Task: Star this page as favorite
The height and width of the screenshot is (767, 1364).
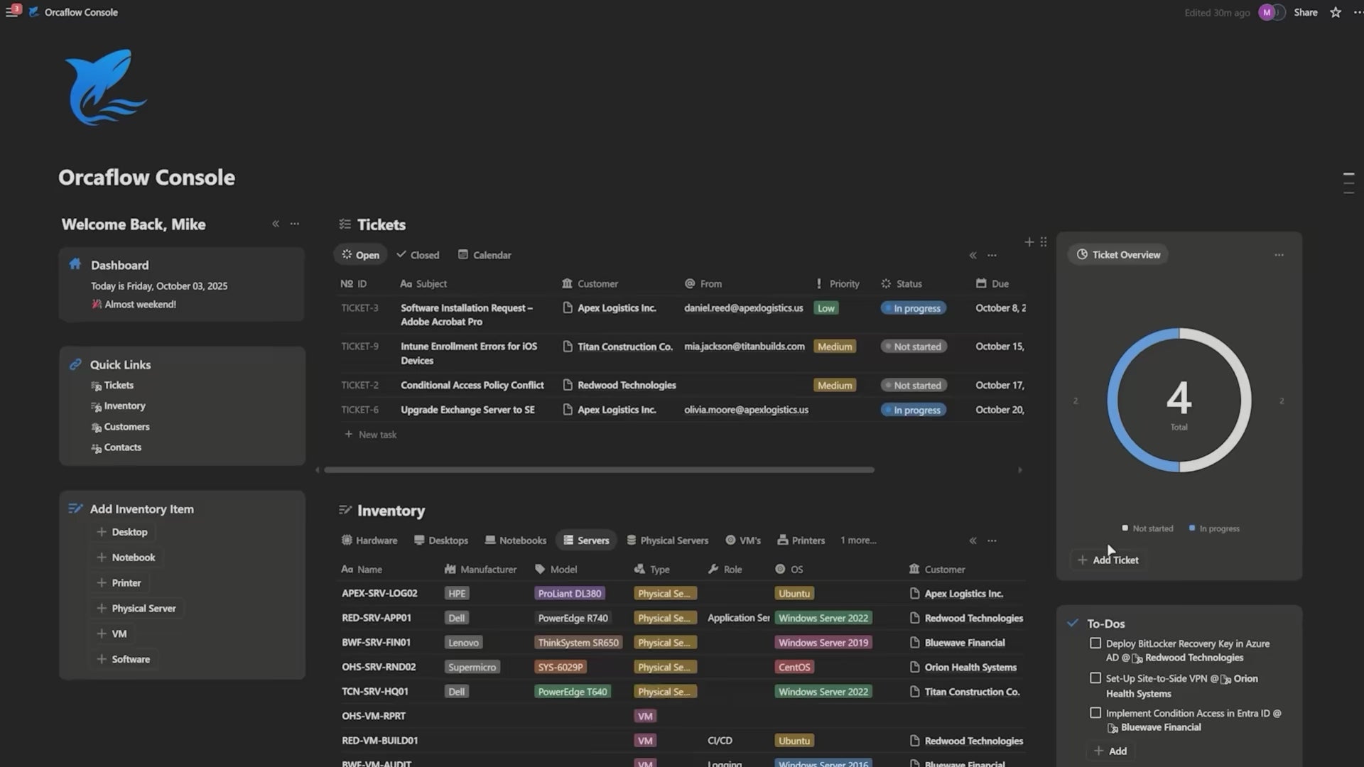Action: coord(1336,12)
